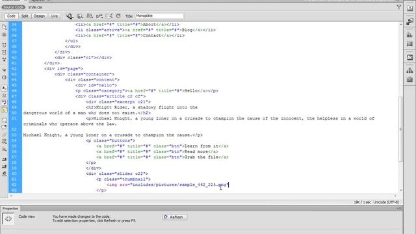The height and width of the screenshot is (234, 416).
Task: Click the Knight Rider h2 heading line
Action: [142, 107]
